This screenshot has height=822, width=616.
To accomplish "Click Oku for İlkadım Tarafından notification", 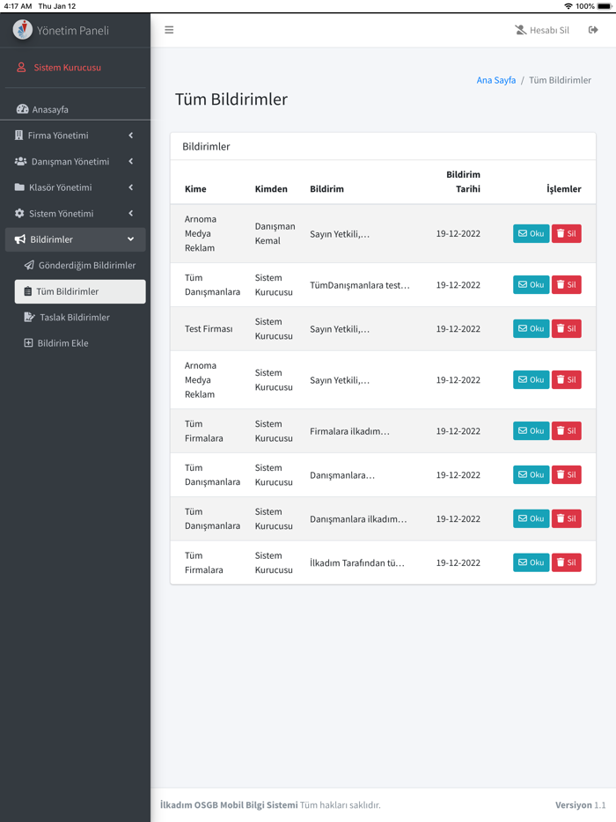I will point(531,562).
